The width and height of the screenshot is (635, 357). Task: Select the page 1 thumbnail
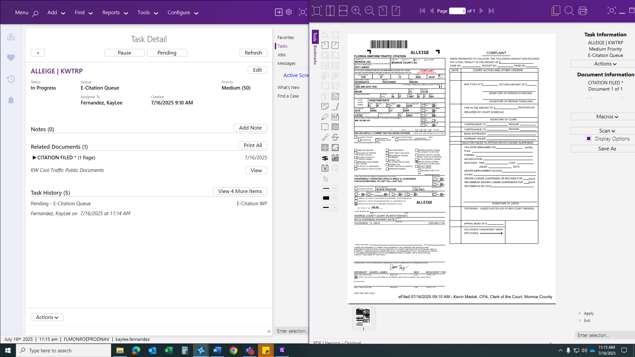[363, 317]
